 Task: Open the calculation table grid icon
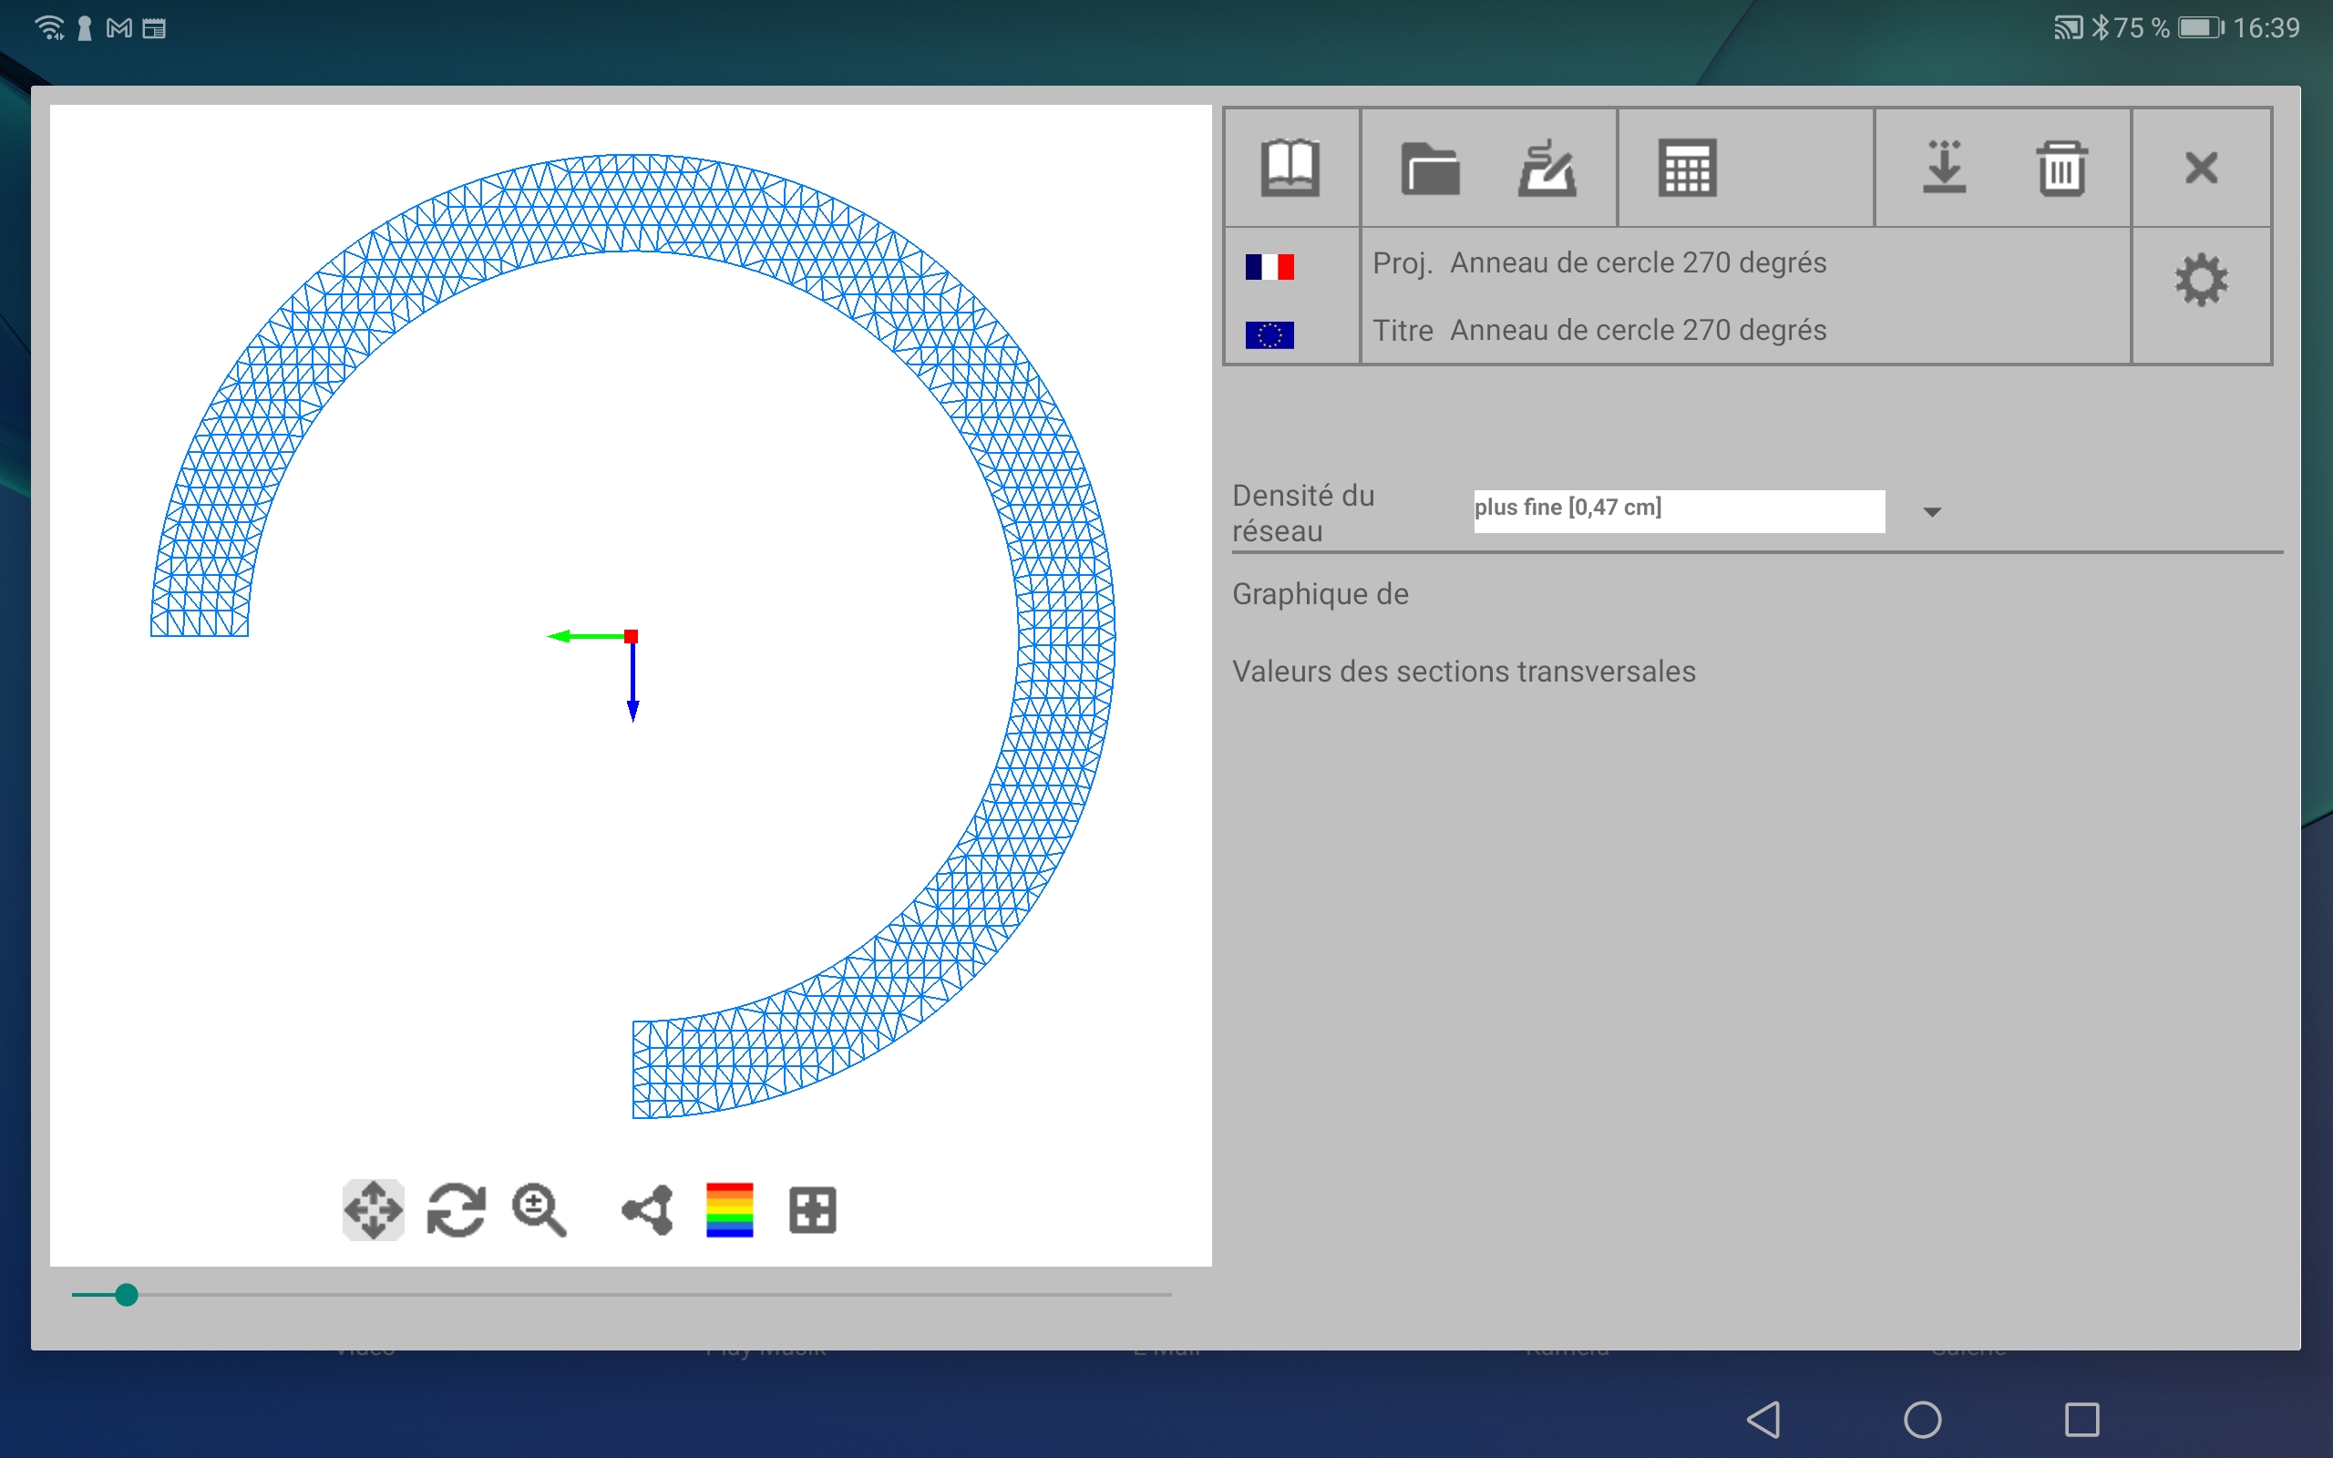click(x=1686, y=168)
